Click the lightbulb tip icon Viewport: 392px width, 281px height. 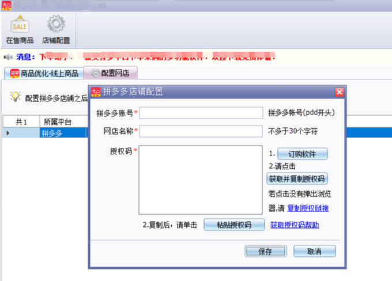point(16,97)
